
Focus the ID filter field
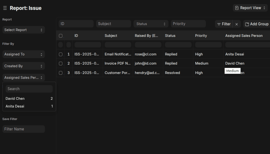(x=76, y=24)
